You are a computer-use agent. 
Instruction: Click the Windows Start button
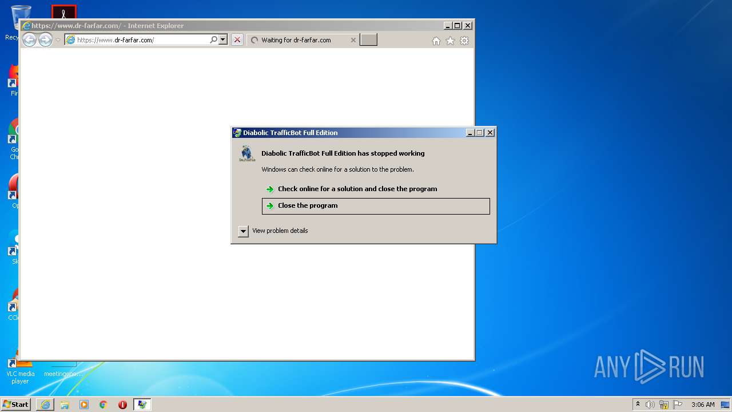(x=15, y=405)
